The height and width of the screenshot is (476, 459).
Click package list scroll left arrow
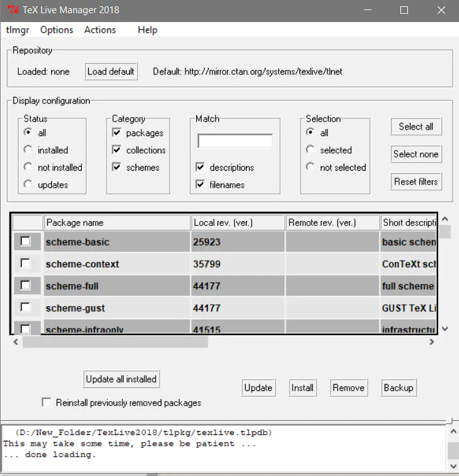click(x=16, y=342)
